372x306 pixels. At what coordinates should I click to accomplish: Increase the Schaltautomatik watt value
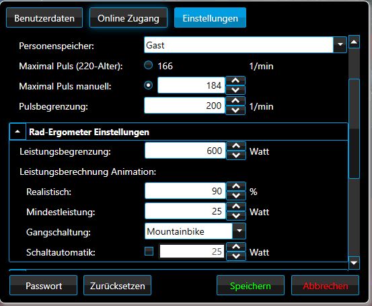(x=236, y=247)
